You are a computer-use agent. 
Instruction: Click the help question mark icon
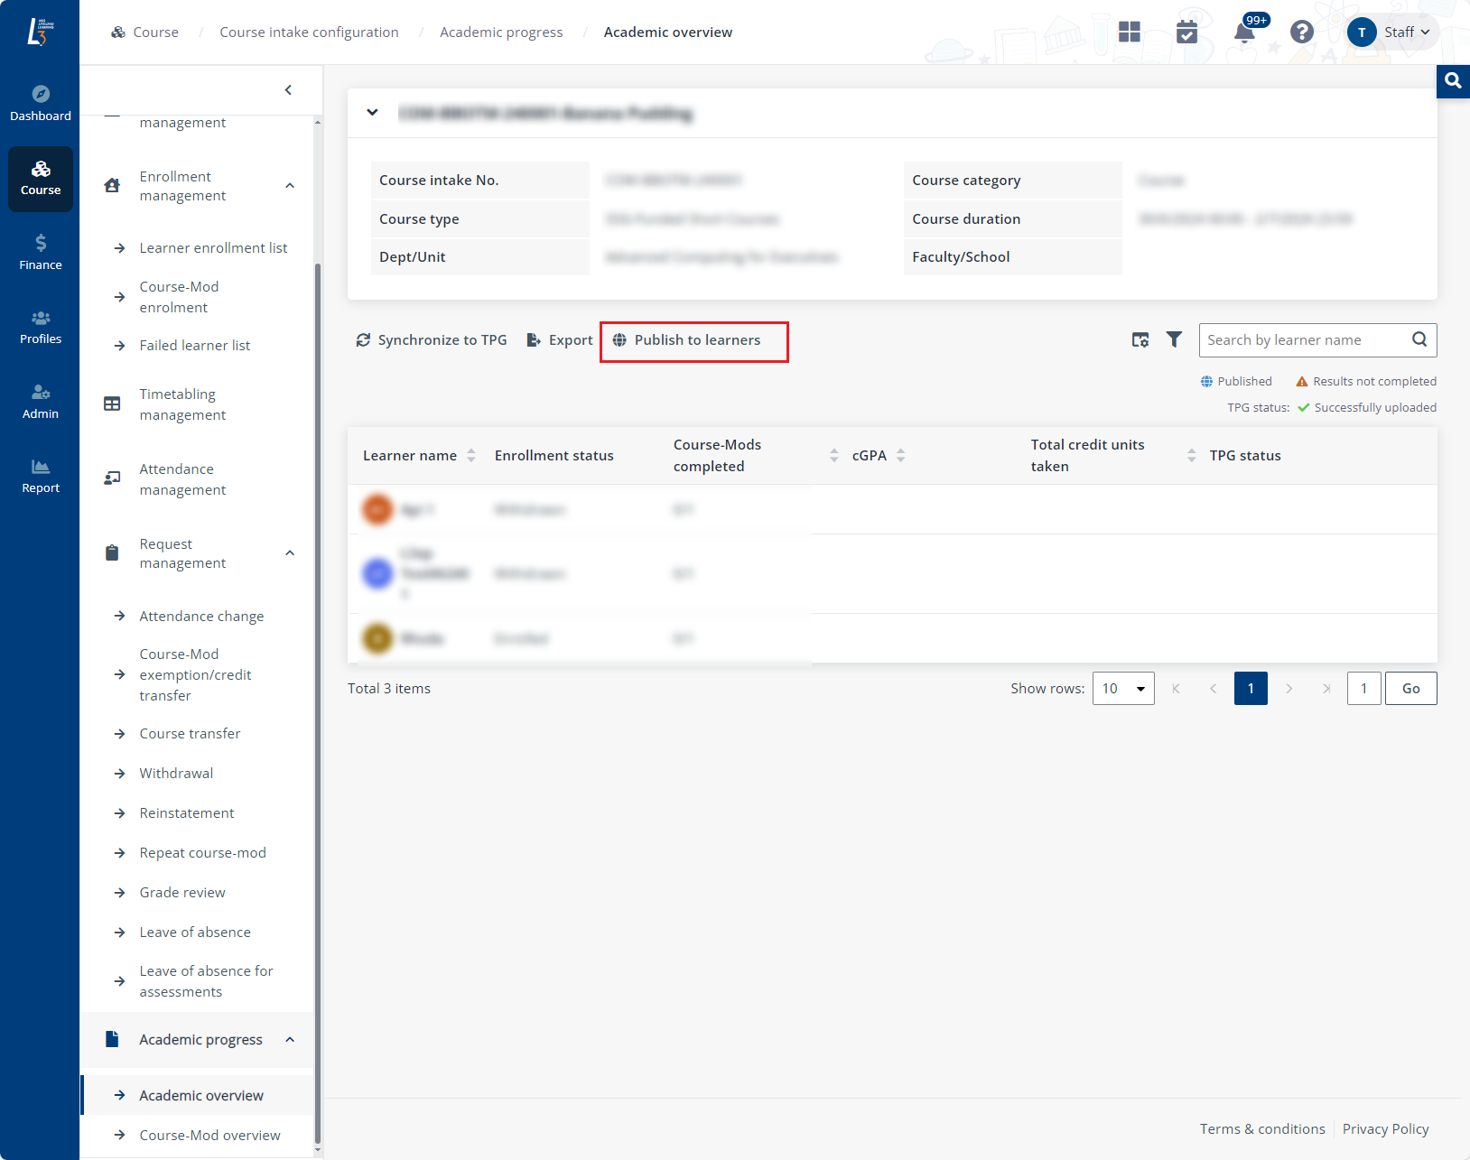click(1301, 32)
